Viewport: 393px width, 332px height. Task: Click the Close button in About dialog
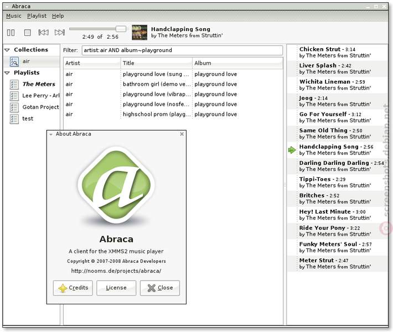pyautogui.click(x=160, y=288)
